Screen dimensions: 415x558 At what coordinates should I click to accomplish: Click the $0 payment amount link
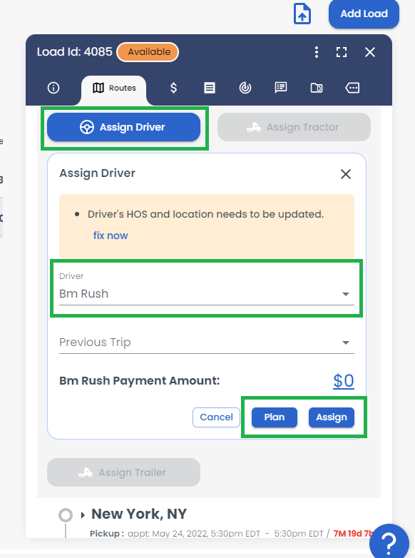point(344,381)
